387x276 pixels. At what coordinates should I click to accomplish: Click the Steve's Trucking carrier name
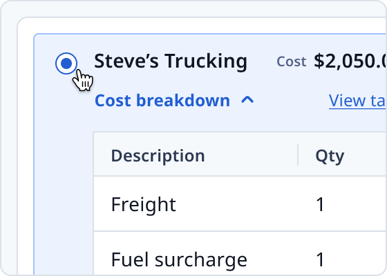[171, 61]
